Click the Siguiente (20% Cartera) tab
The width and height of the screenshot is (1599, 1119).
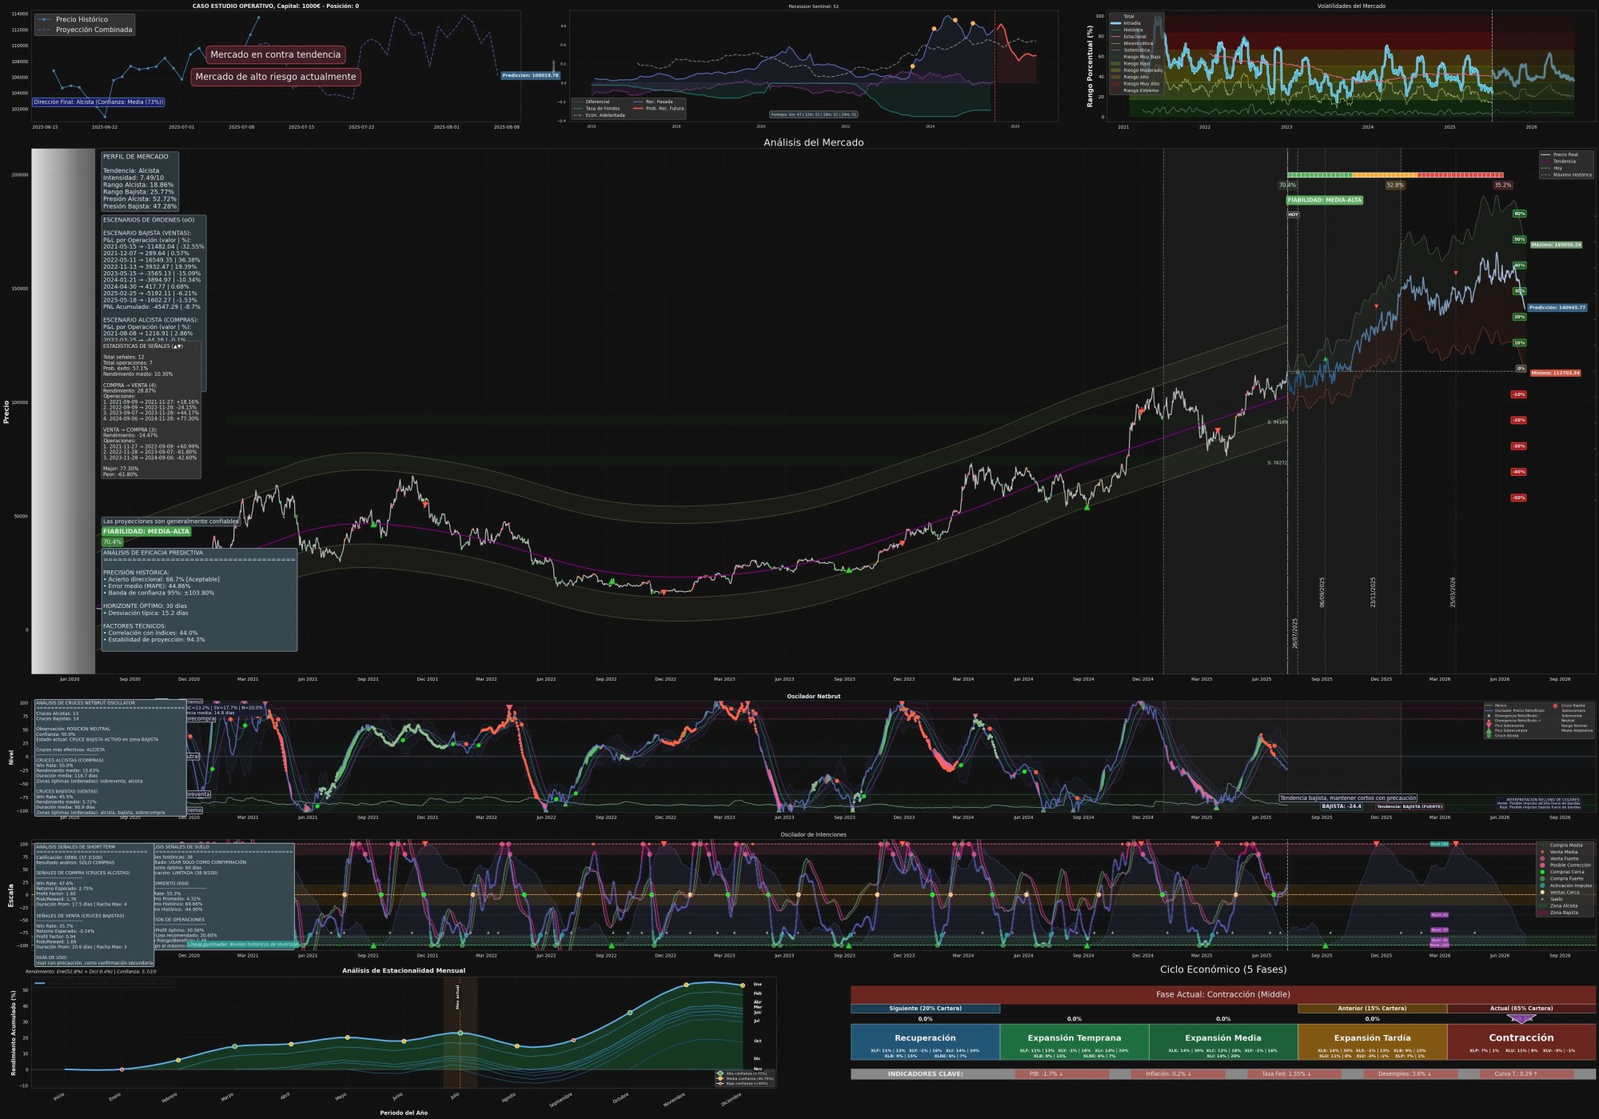click(925, 1009)
